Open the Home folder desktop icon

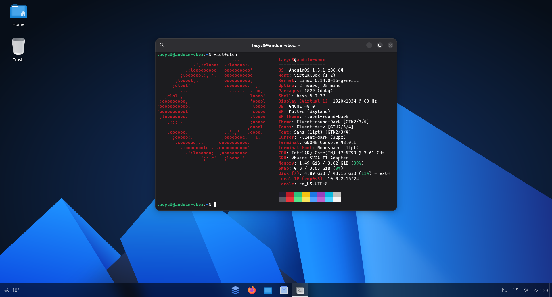[x=18, y=16]
